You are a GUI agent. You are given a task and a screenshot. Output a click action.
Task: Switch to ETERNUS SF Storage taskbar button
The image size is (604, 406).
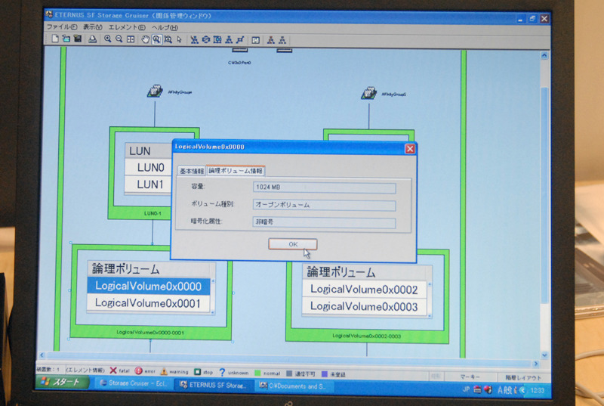(214, 385)
